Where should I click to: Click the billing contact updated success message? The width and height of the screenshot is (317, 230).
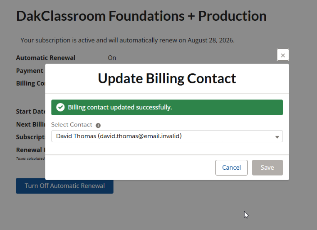[120, 107]
